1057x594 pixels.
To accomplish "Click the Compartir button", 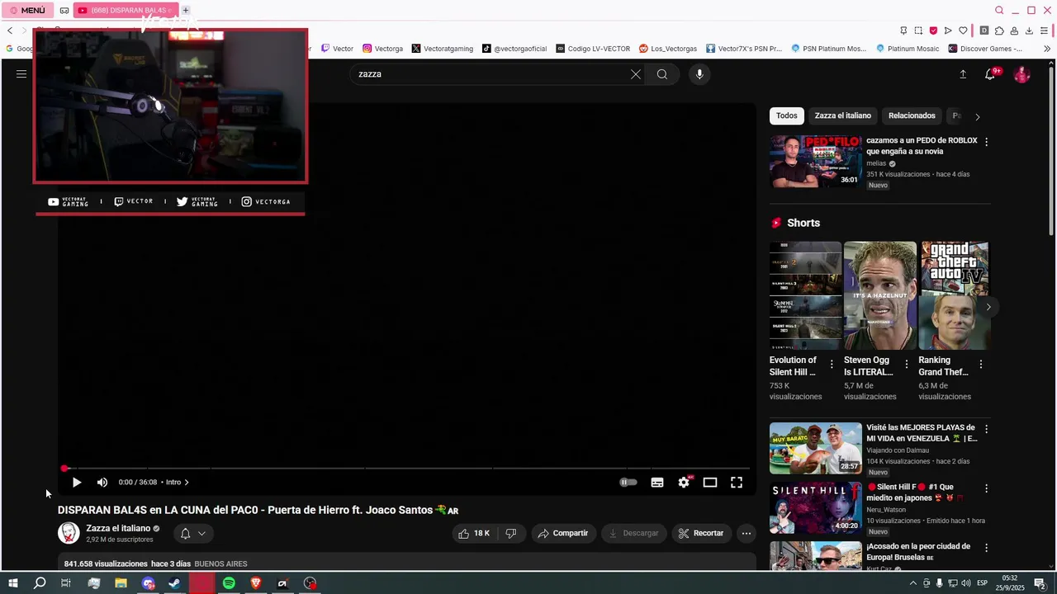I will (563, 534).
